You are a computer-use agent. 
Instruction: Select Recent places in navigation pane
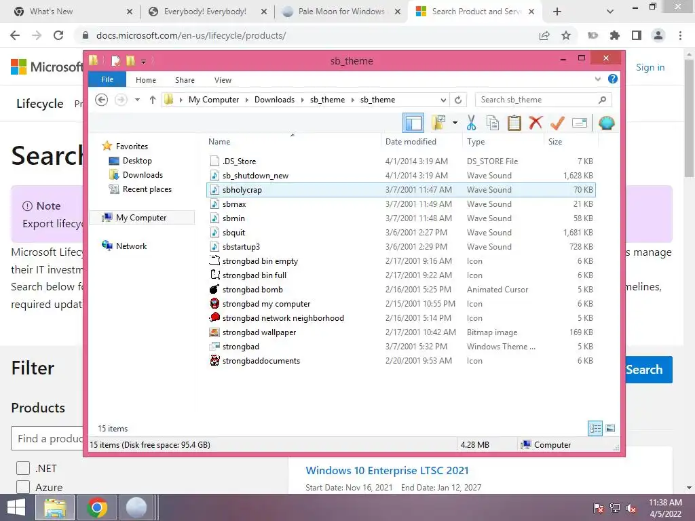tap(147, 189)
